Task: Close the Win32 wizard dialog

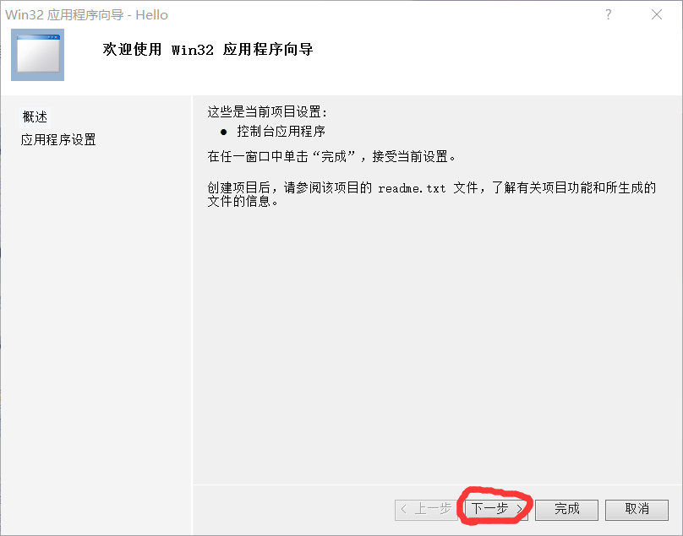Action: pyautogui.click(x=657, y=15)
